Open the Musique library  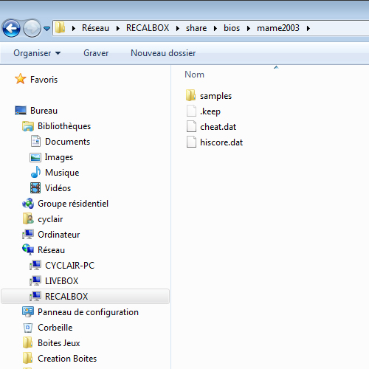pyautogui.click(x=62, y=173)
